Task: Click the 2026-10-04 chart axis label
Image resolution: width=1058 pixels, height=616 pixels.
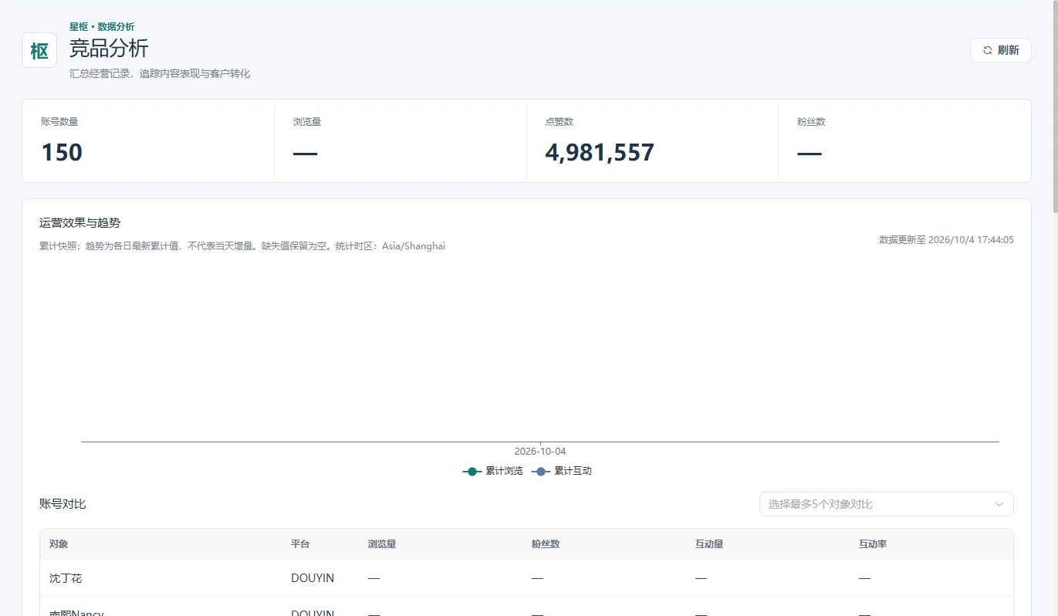Action: [x=540, y=452]
